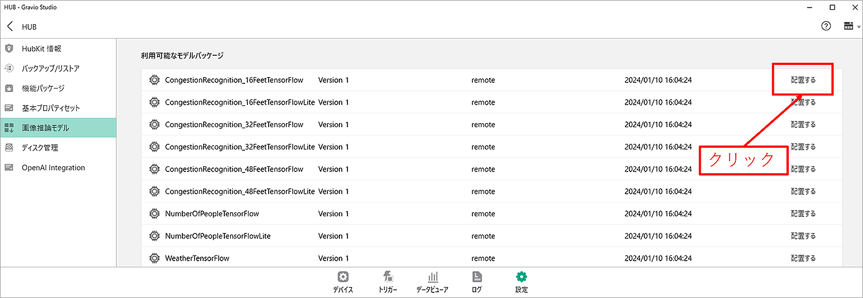The image size is (863, 298).
Task: Click the バックアップ/リストア icon
Action: [9, 68]
